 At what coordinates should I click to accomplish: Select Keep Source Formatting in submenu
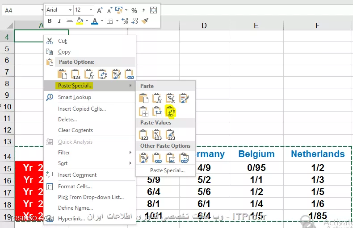[x=184, y=98]
